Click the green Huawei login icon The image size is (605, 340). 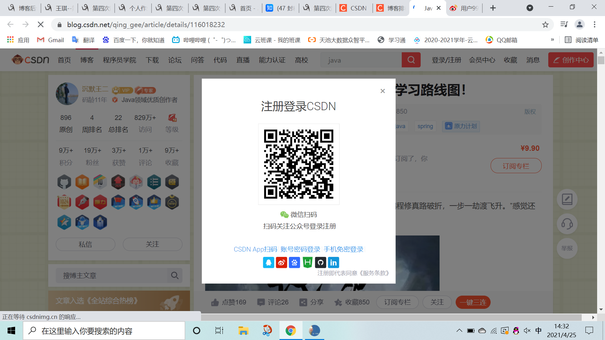coord(308,263)
